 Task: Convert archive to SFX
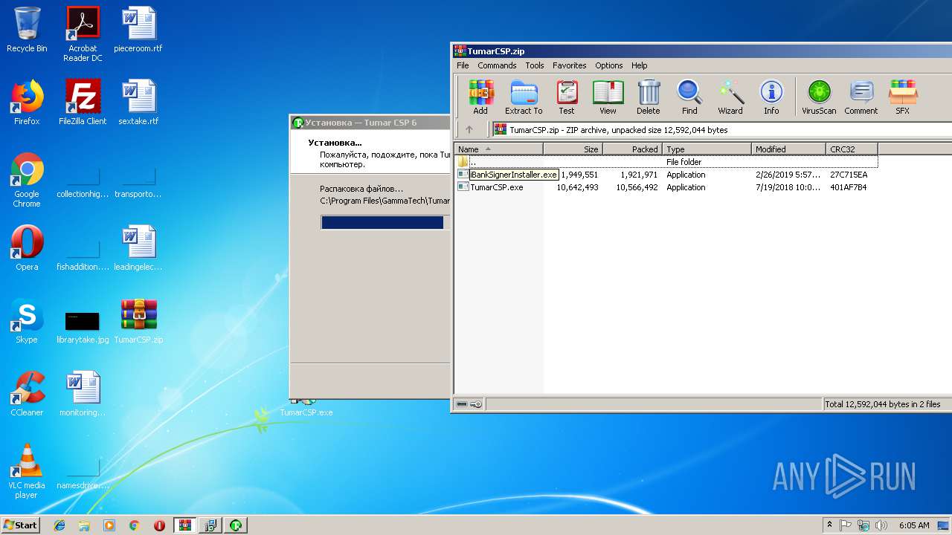902,97
